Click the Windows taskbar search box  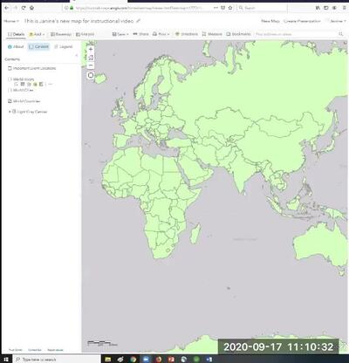pos(57,360)
